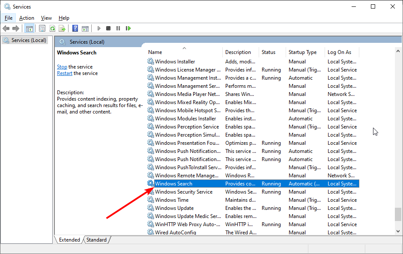Click the Properties icon in the toolbar
Image resolution: width=403 pixels, height=254 pixels.
tap(42, 28)
